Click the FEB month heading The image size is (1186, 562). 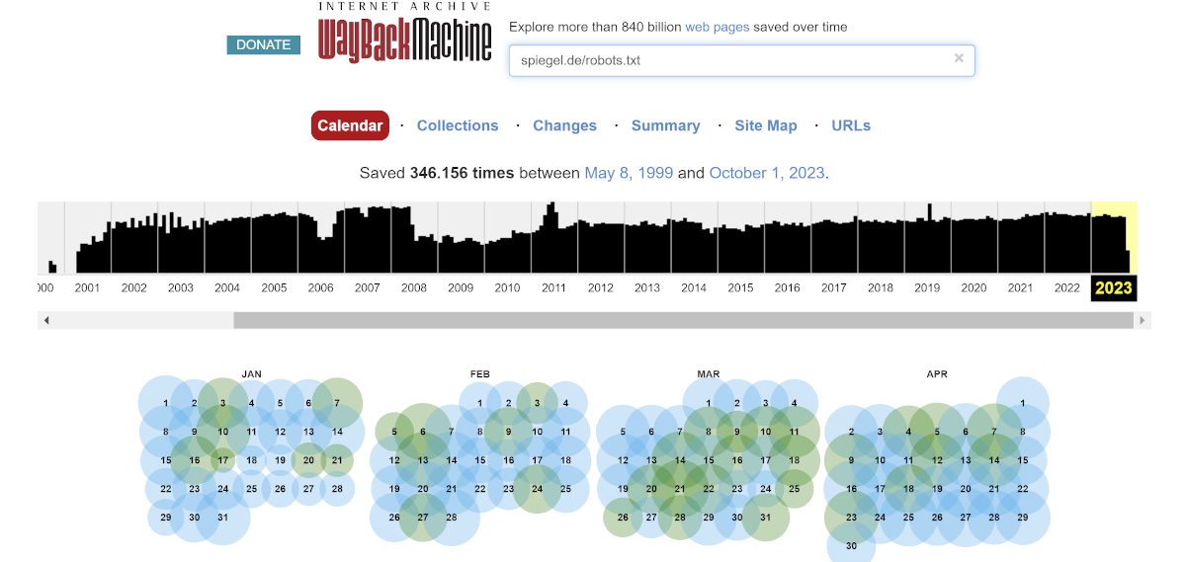coord(480,374)
